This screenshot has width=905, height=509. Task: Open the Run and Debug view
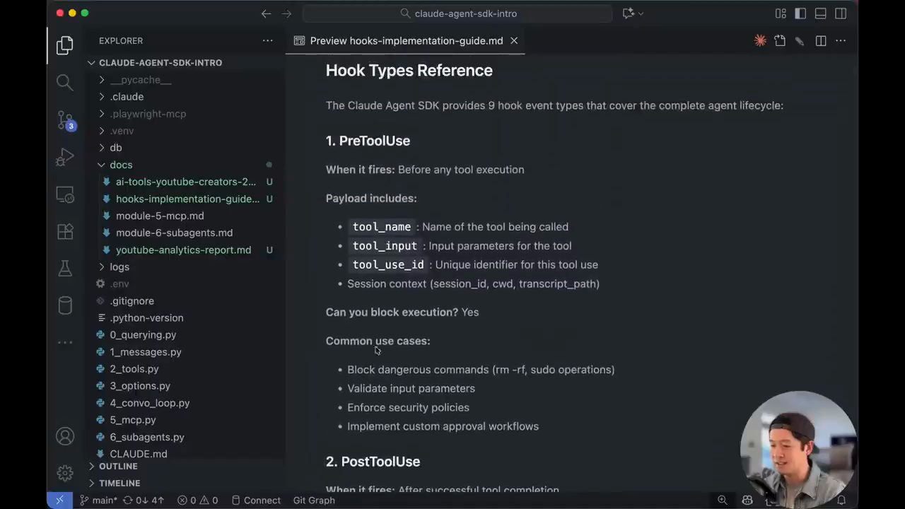tap(64, 157)
